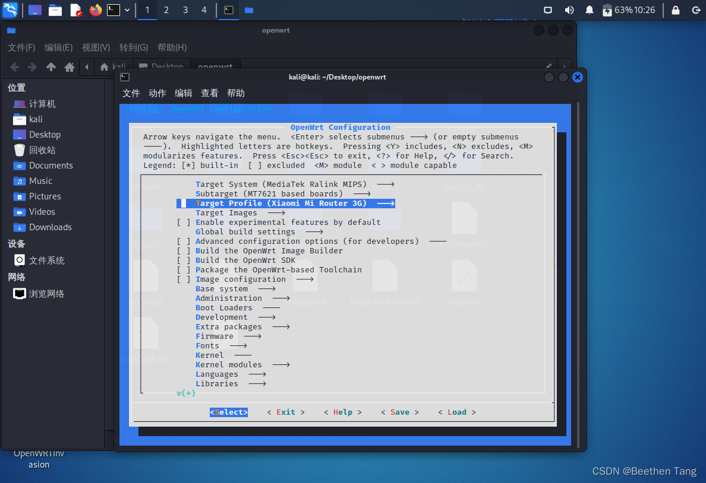
Task: Go forward in the file manager toolbar
Action: pyautogui.click(x=32, y=67)
